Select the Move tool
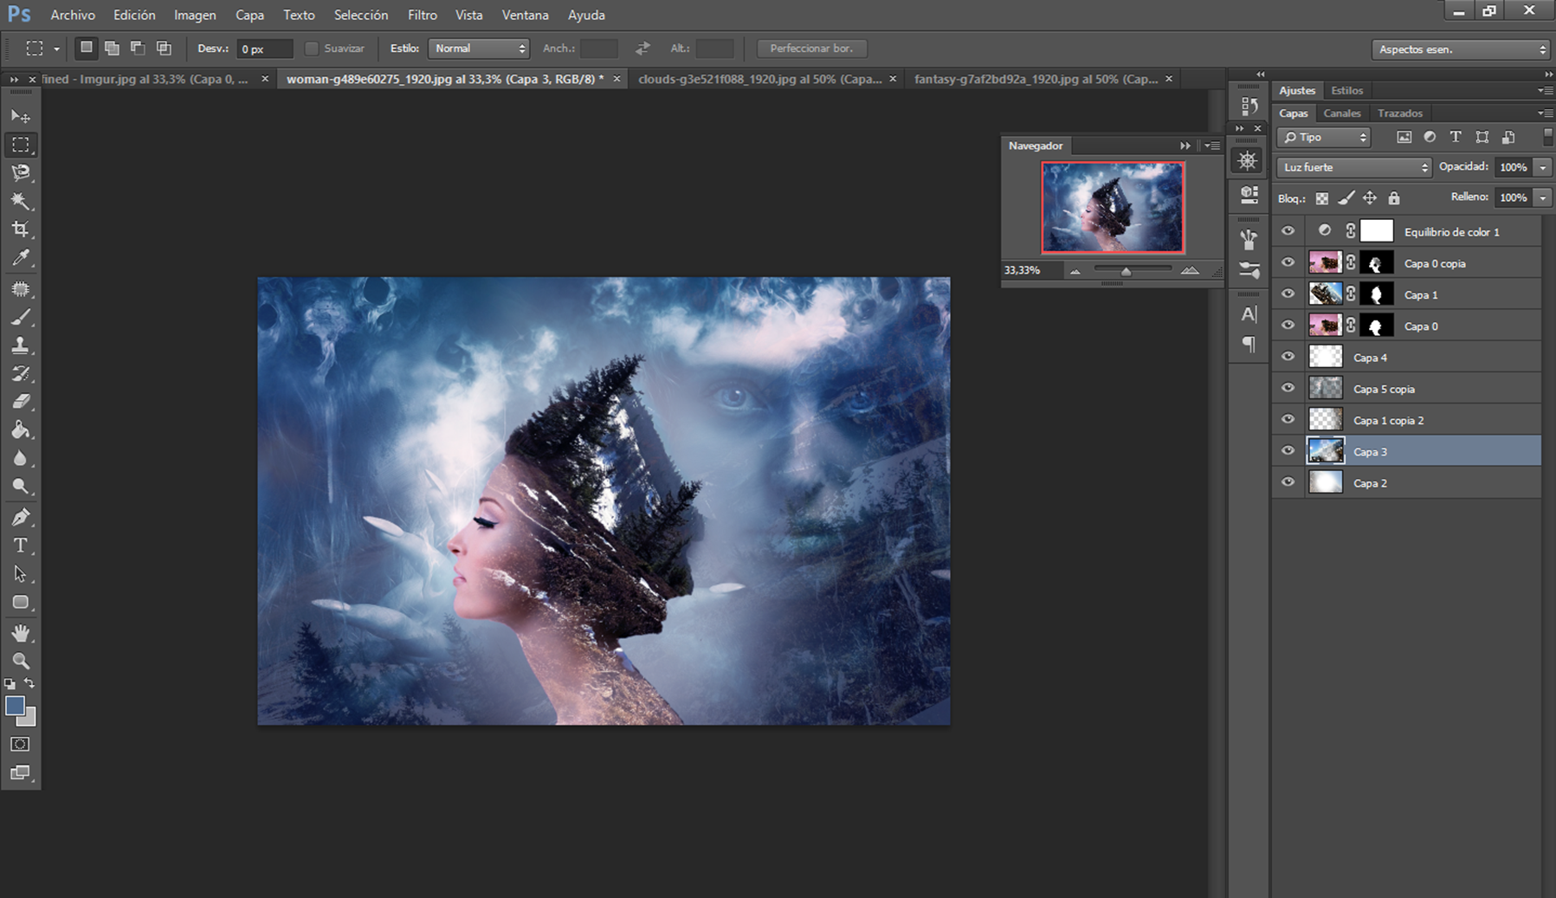 click(21, 116)
